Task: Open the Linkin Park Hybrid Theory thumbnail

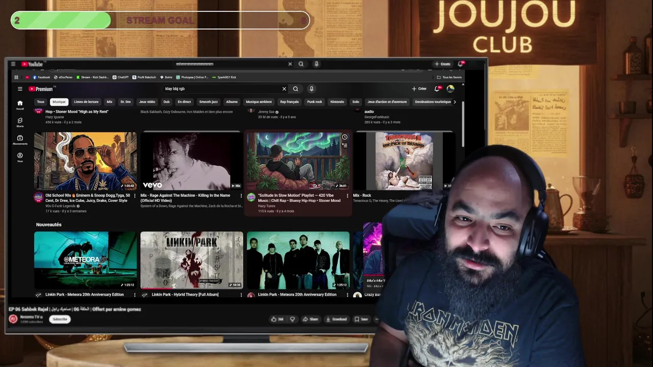Action: [191, 260]
